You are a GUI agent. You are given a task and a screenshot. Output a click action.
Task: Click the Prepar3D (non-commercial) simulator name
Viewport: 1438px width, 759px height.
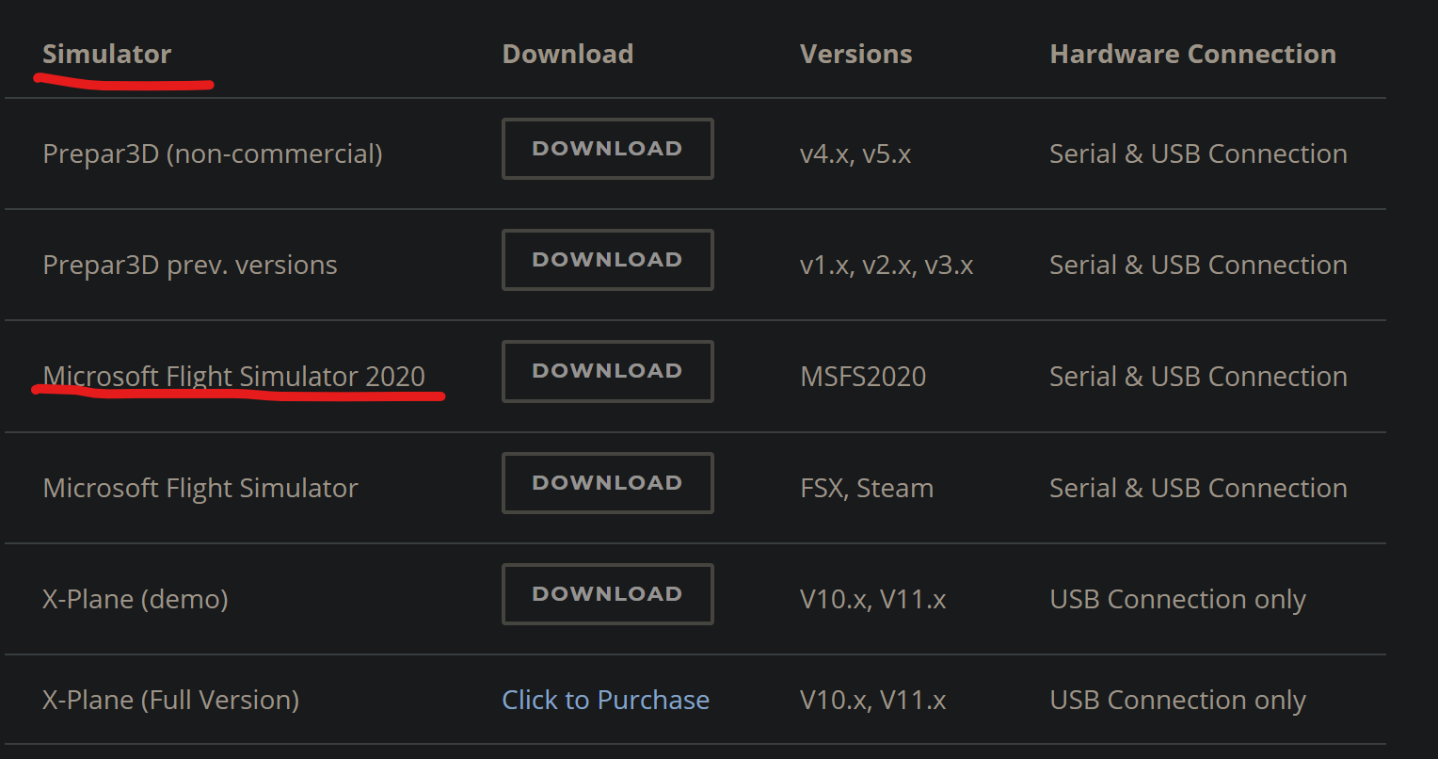click(x=213, y=153)
